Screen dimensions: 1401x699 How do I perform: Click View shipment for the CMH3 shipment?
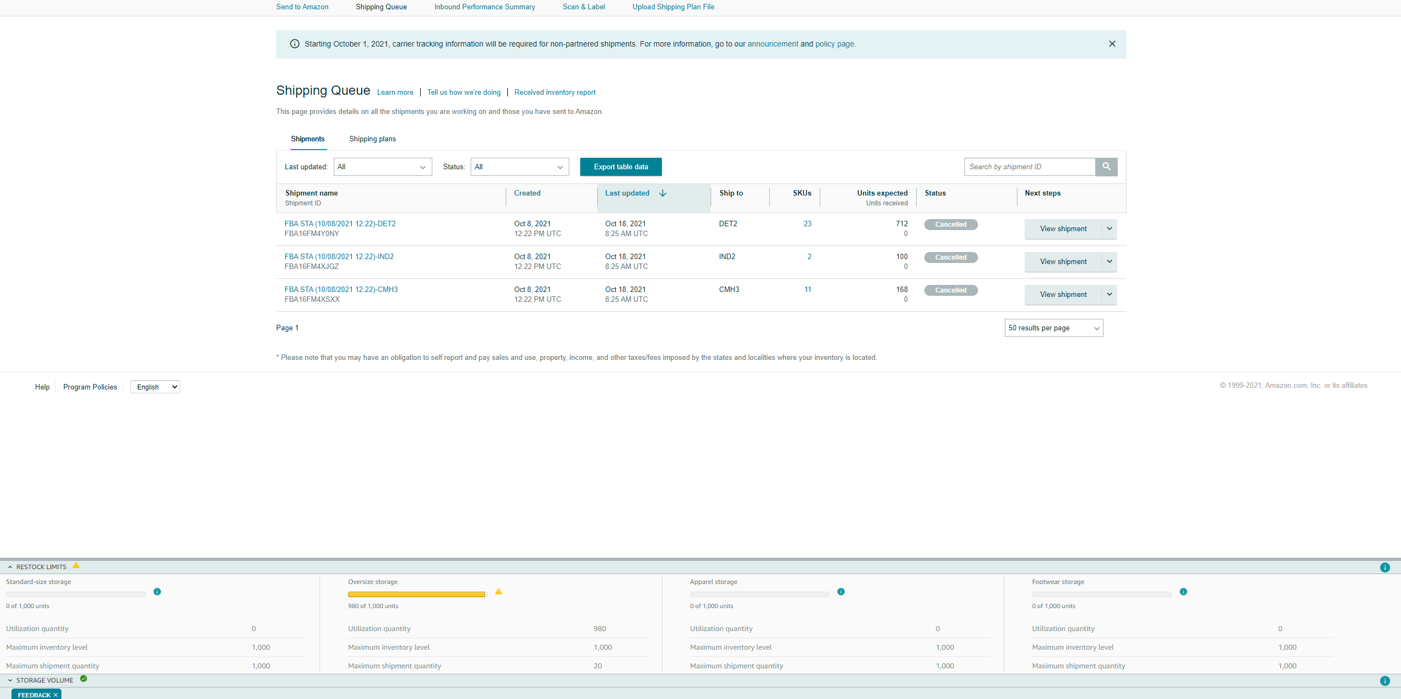[1063, 294]
